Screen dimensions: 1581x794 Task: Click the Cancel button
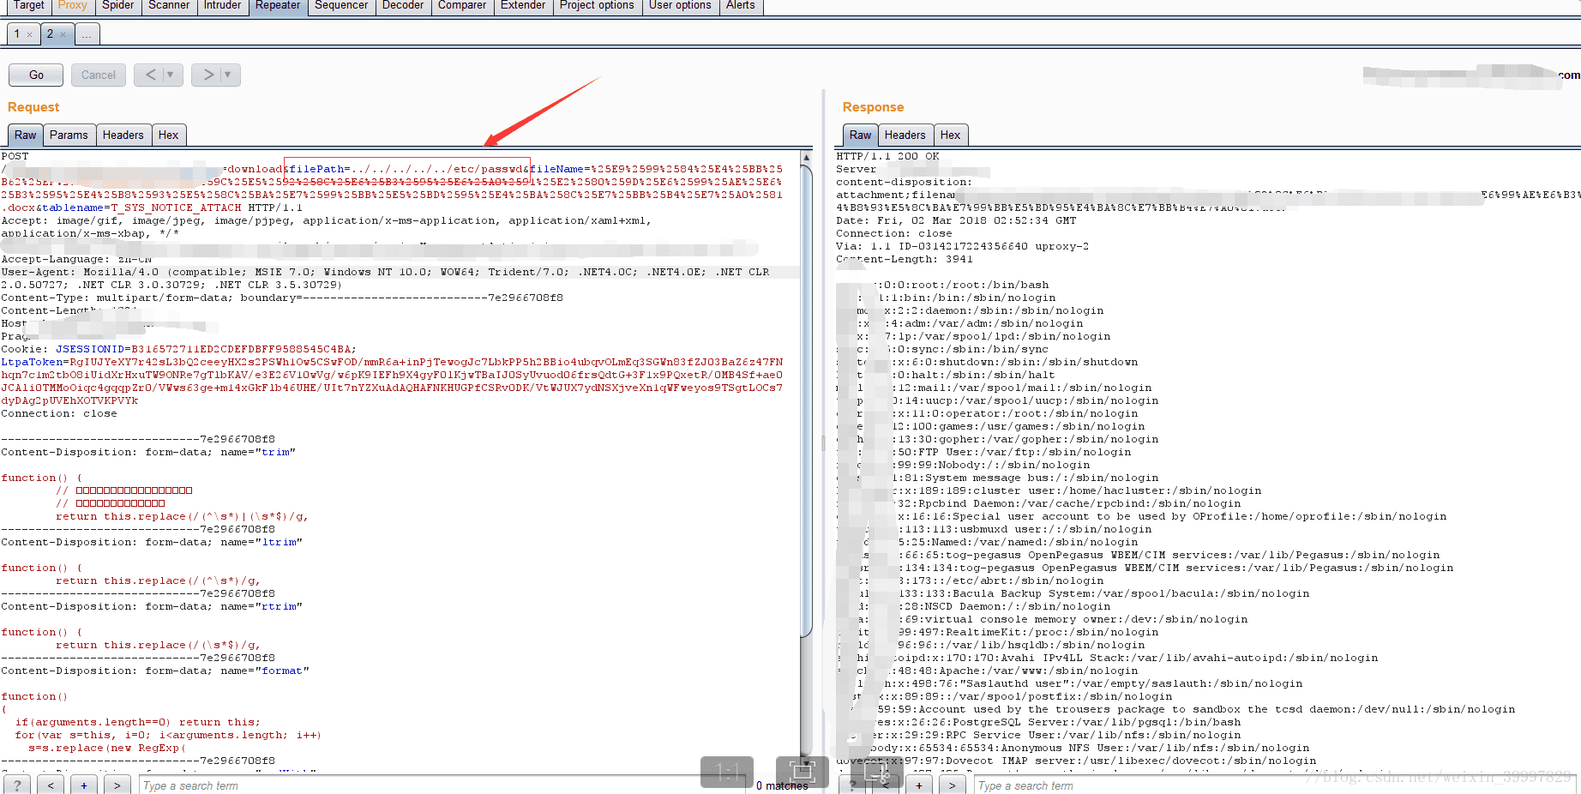[x=99, y=75]
